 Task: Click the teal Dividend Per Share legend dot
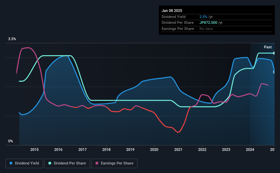click(50, 163)
